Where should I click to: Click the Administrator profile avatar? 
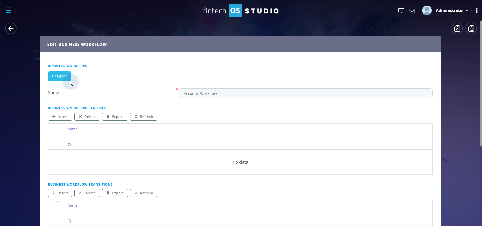(x=427, y=10)
